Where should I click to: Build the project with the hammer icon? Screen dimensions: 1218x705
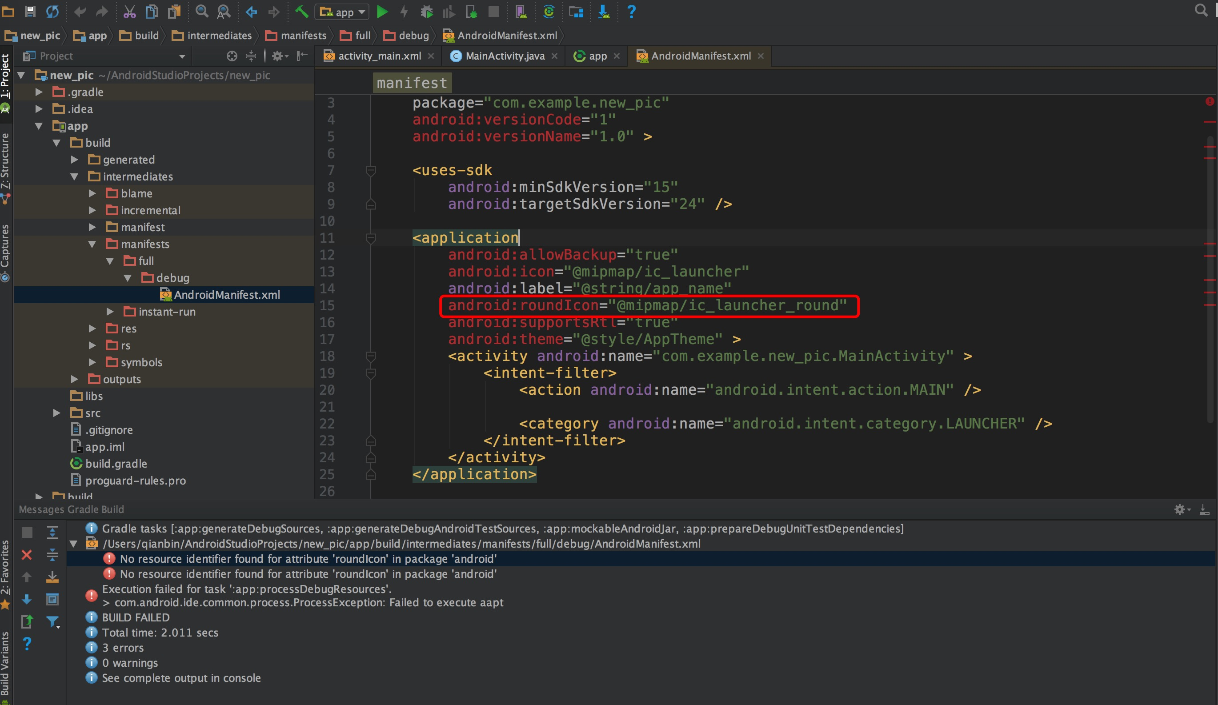pyautogui.click(x=302, y=12)
